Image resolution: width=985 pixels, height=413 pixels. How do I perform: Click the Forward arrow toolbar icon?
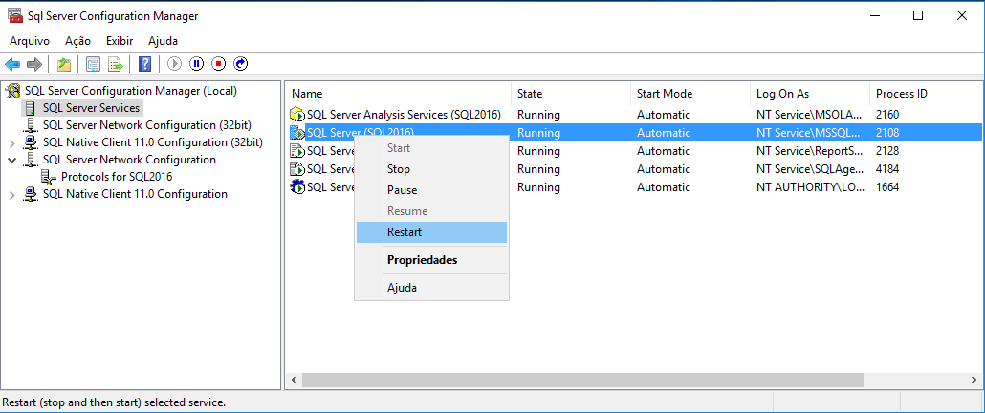tap(33, 64)
